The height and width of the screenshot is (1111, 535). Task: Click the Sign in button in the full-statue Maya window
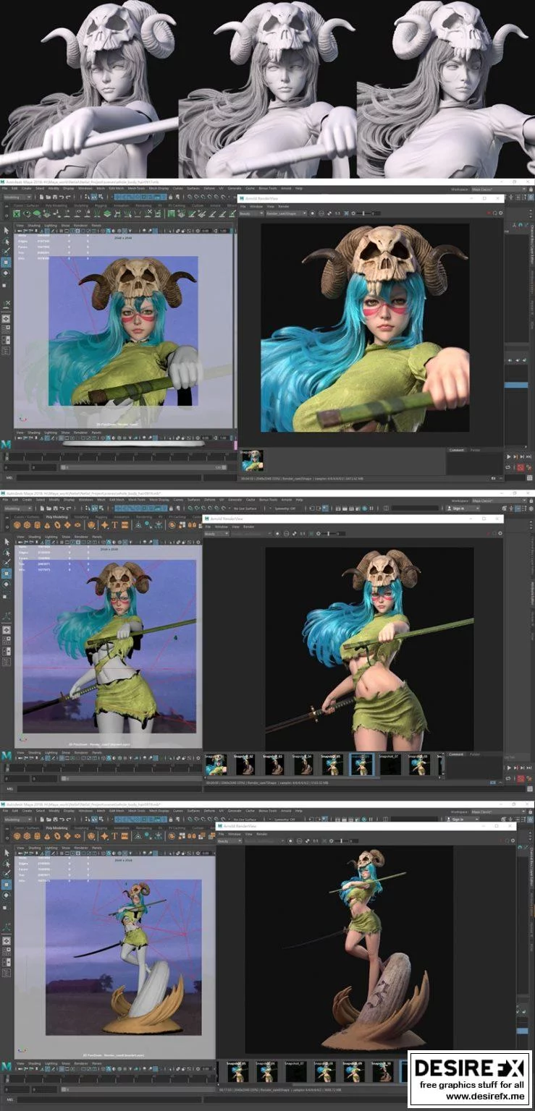(458, 820)
